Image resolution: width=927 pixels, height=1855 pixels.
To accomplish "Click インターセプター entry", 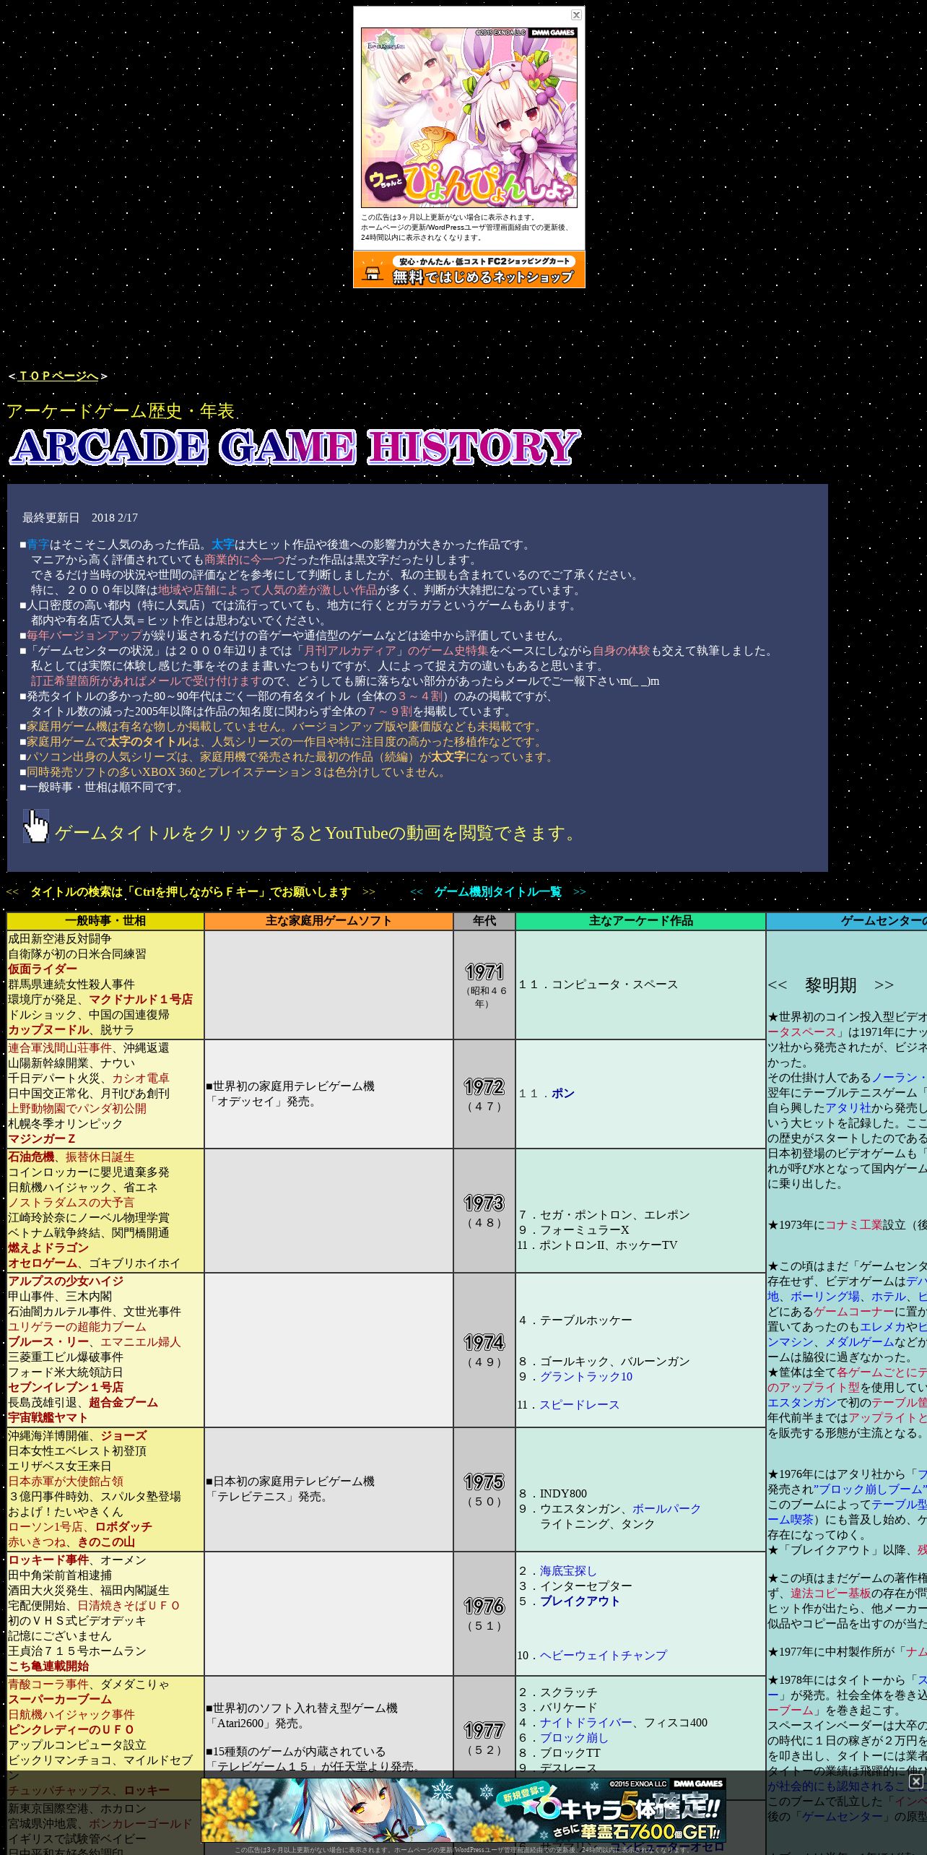I will coord(586,1586).
